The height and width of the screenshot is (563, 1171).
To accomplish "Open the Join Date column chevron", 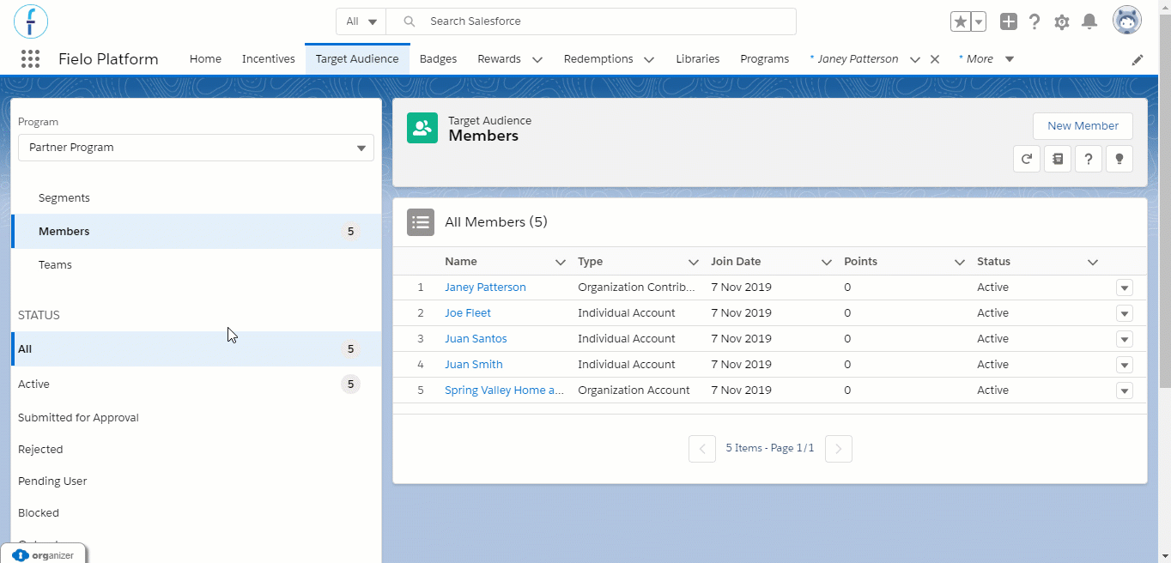I will tap(827, 262).
